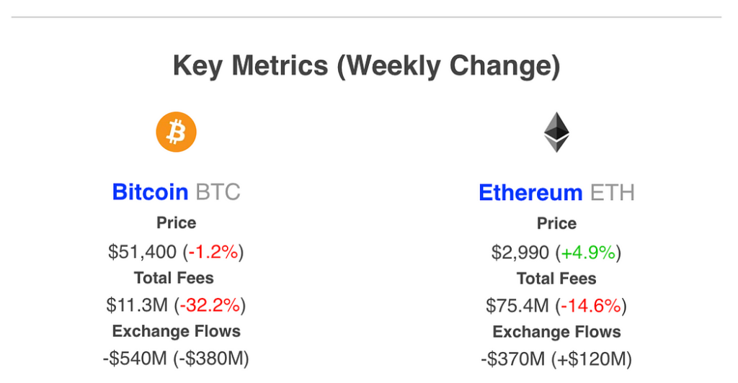Open the blue Ethereum link
The width and height of the screenshot is (738, 383).
(530, 193)
